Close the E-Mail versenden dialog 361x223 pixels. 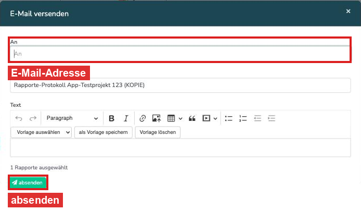[x=348, y=11]
